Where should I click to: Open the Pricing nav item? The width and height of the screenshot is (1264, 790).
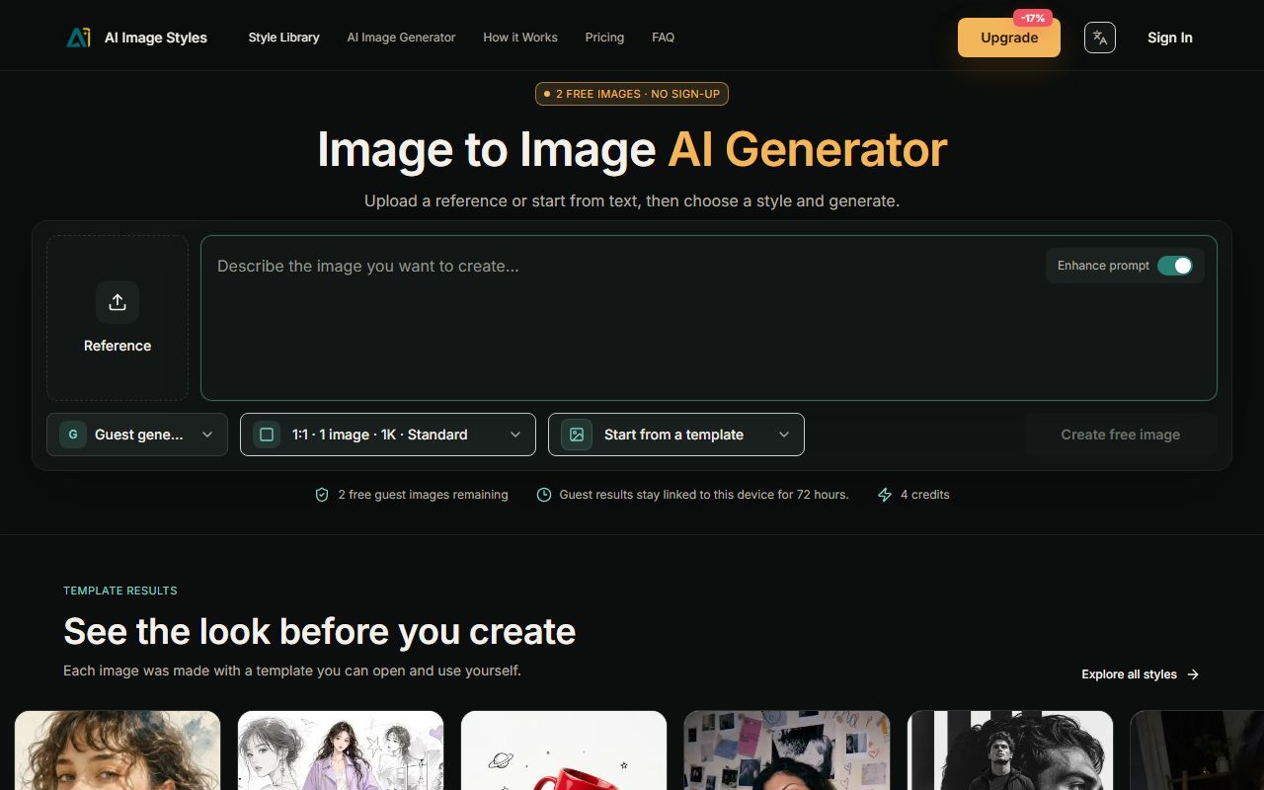click(604, 38)
